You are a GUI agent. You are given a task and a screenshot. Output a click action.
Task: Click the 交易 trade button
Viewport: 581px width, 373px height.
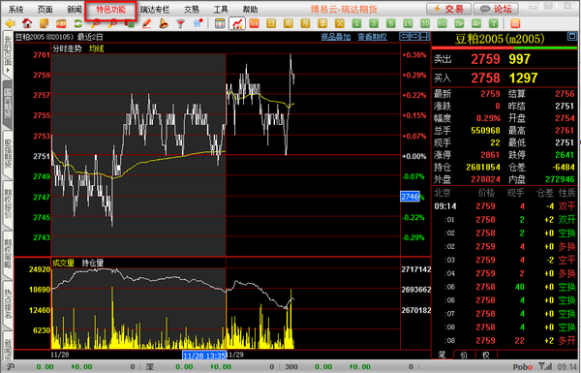coord(448,9)
